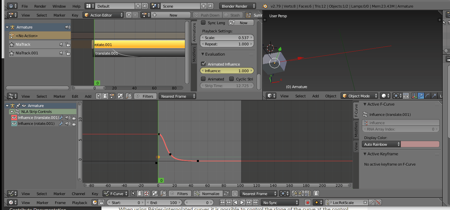Click the copy keyframes clipboard icon
The image size is (450, 210).
(294, 193)
